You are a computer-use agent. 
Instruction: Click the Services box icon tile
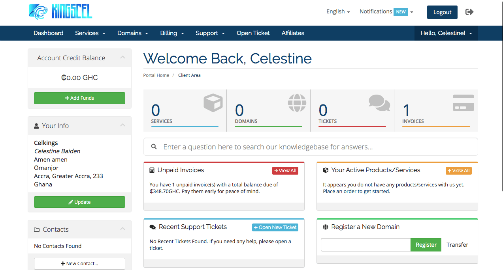tap(213, 103)
